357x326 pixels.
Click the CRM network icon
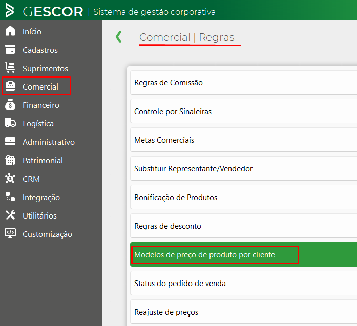point(10,179)
